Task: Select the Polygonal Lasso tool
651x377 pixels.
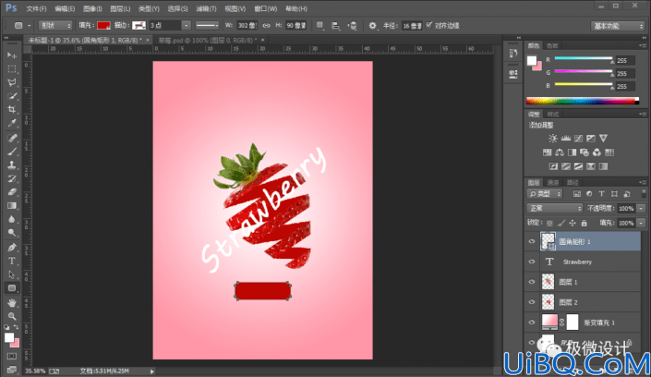Action: click(x=12, y=82)
